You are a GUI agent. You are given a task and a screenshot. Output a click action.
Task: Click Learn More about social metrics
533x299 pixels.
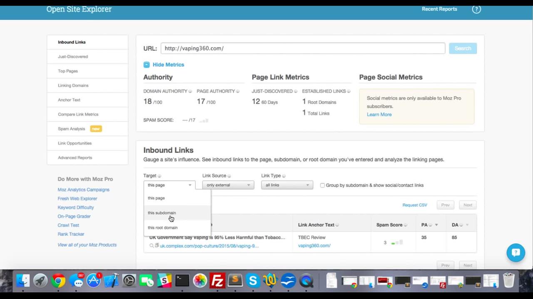click(x=379, y=115)
